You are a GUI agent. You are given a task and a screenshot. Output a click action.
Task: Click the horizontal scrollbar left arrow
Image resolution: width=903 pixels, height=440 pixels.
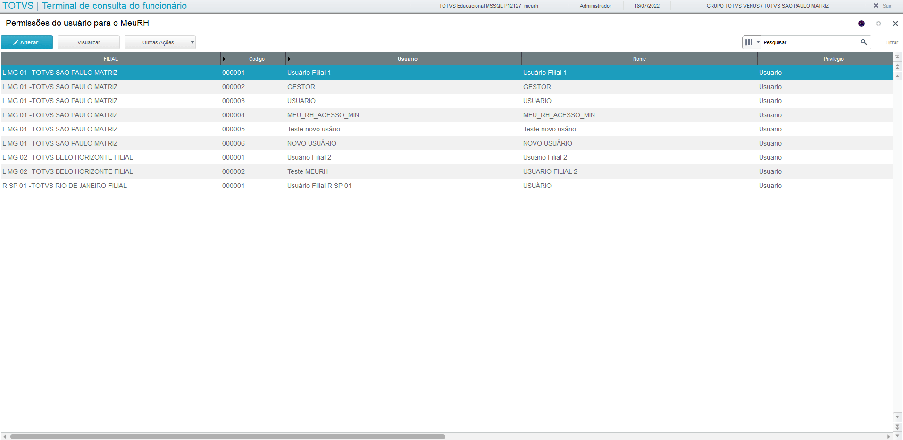coord(5,437)
